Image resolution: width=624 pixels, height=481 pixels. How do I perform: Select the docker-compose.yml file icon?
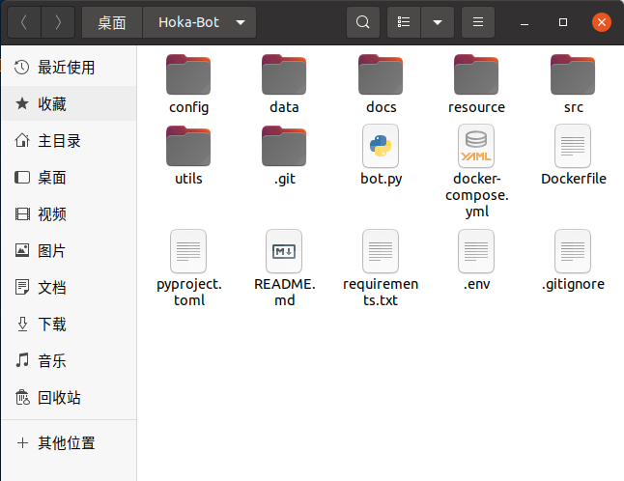click(x=476, y=146)
